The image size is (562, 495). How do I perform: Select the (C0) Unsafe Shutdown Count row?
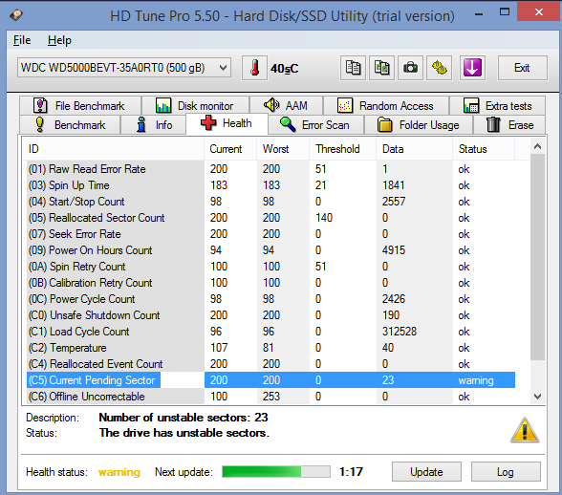coord(271,315)
